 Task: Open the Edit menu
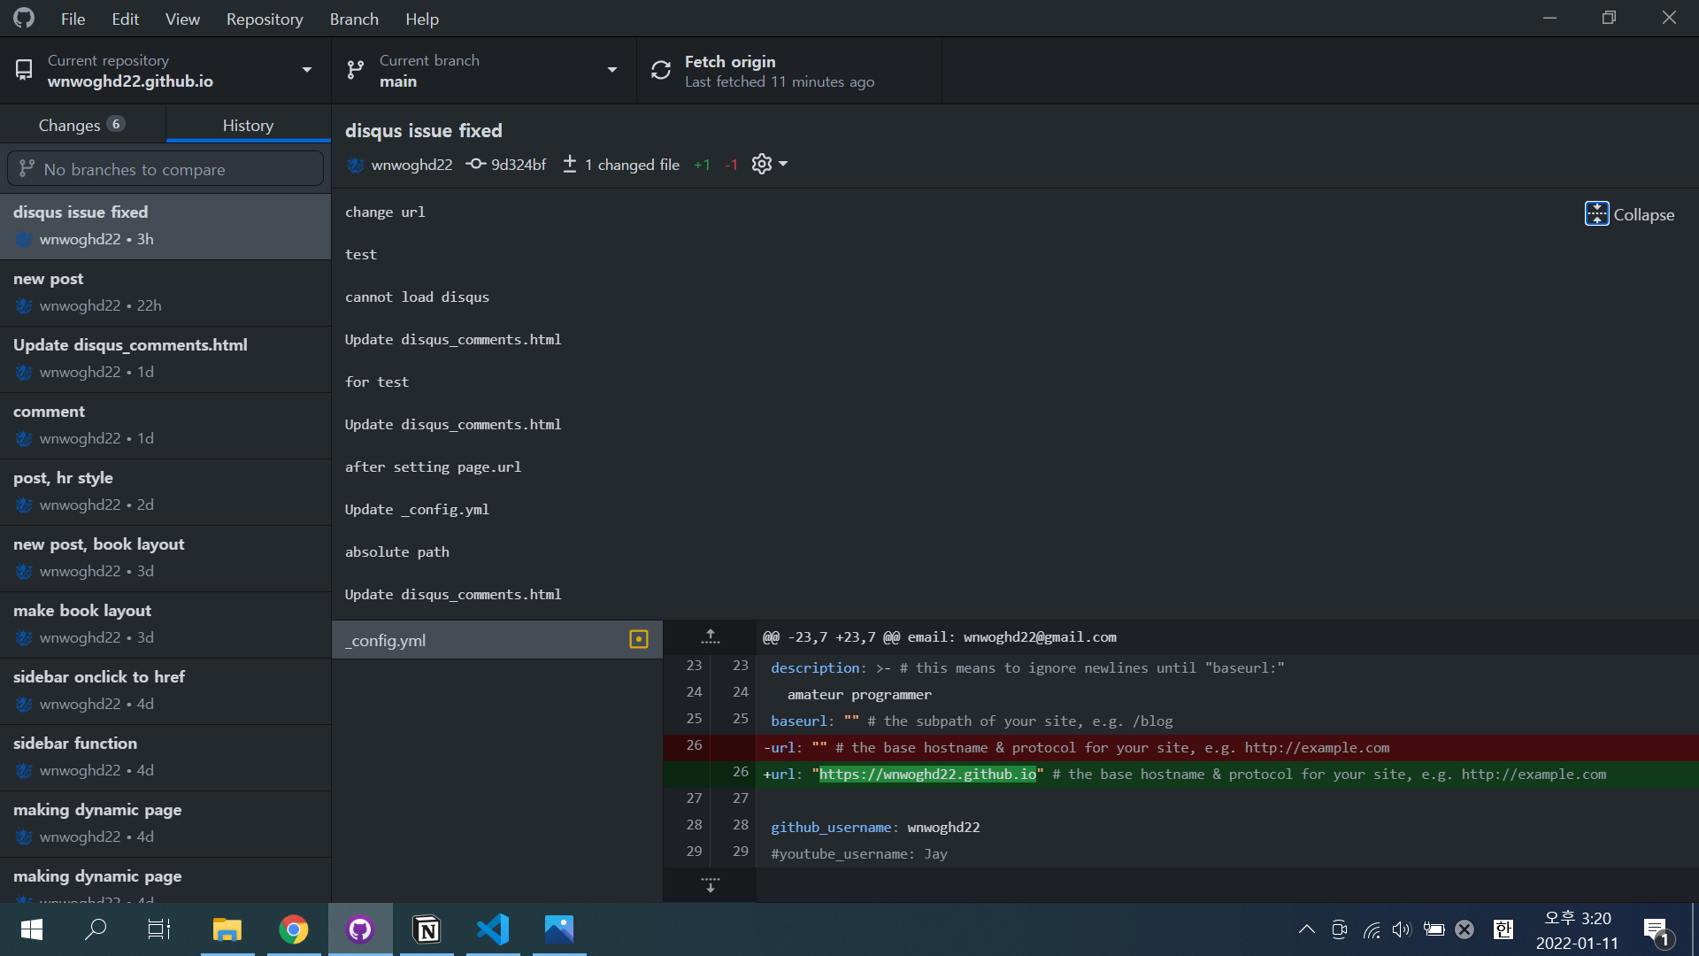125,19
